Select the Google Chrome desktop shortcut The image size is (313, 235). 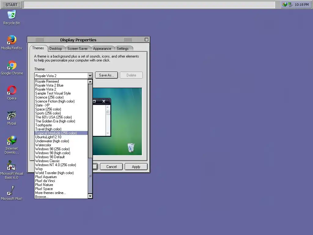pos(12,68)
